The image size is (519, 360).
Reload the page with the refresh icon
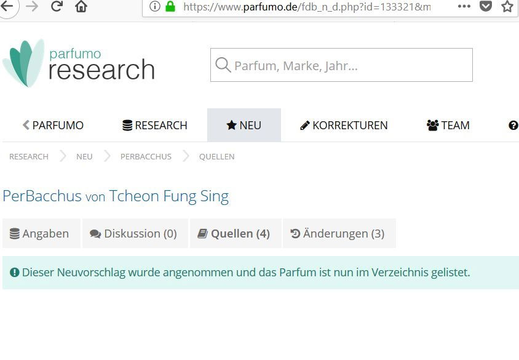(57, 6)
